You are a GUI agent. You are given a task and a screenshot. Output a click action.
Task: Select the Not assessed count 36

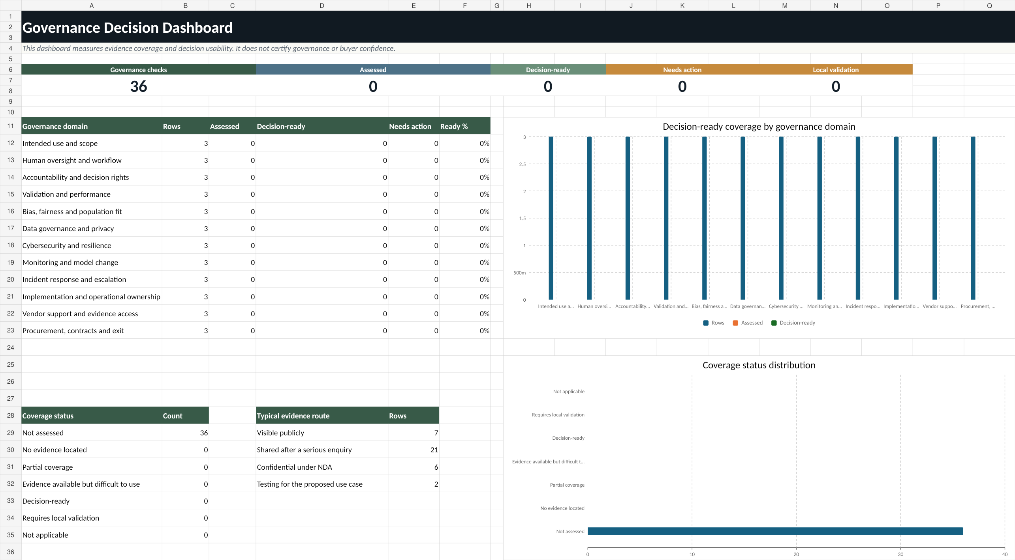(x=185, y=433)
